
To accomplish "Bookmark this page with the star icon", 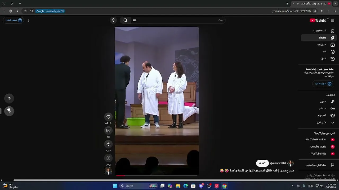I will pos(25,11).
